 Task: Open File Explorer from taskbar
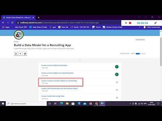pos(67,104)
